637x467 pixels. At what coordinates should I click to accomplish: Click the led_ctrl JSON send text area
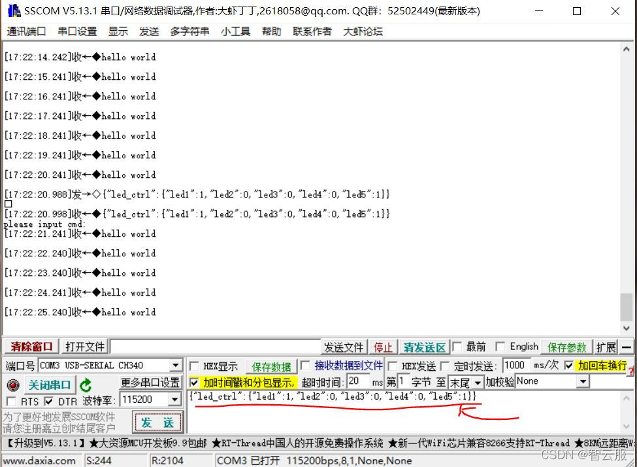coord(404,411)
